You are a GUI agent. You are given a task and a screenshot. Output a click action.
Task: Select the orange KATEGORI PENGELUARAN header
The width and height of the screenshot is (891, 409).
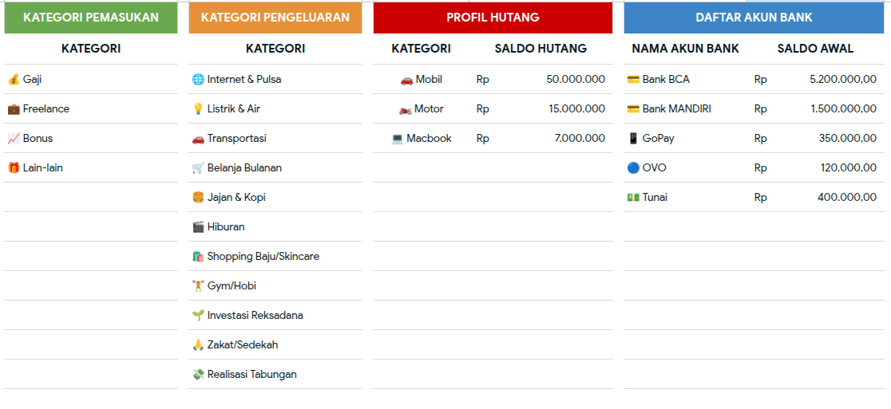pyautogui.click(x=275, y=18)
